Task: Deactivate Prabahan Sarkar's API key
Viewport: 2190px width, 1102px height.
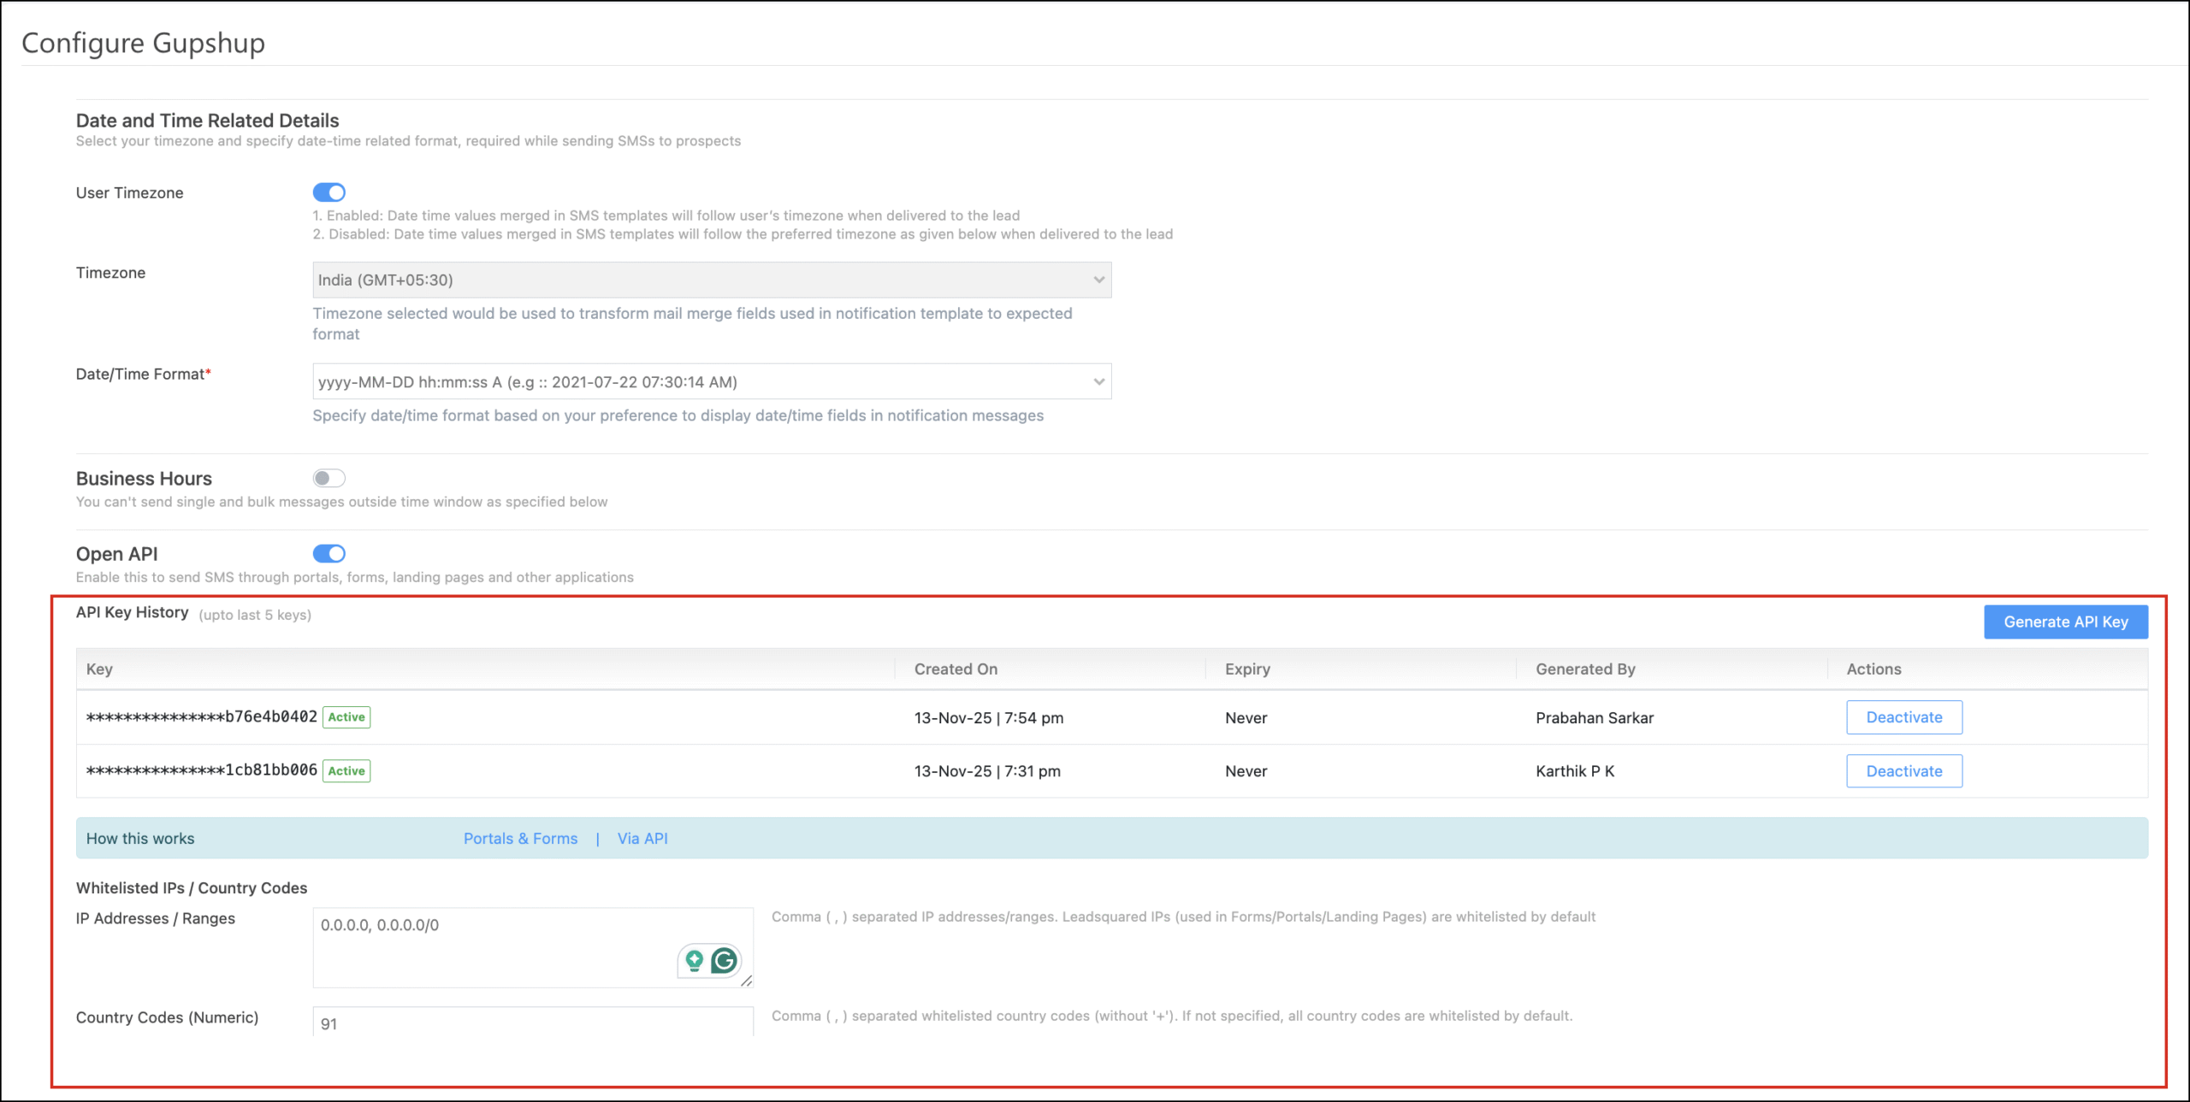Action: 1903,717
